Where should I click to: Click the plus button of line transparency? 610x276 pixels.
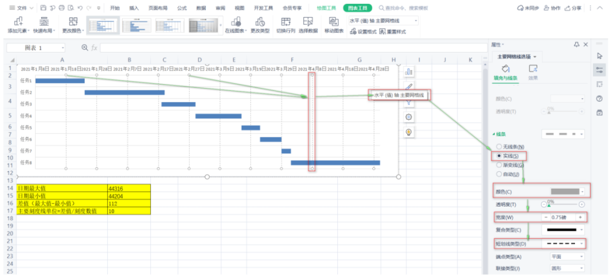click(581, 204)
